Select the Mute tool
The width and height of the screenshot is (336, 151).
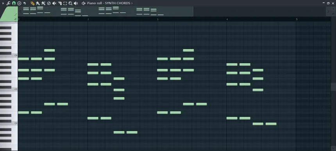coord(54,4)
